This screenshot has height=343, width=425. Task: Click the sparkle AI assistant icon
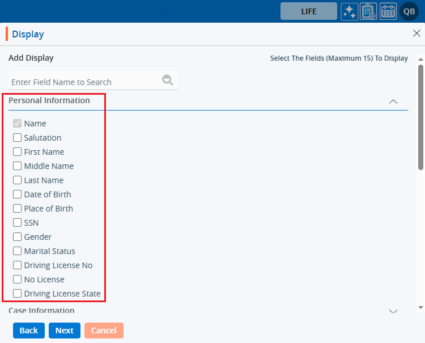click(350, 11)
